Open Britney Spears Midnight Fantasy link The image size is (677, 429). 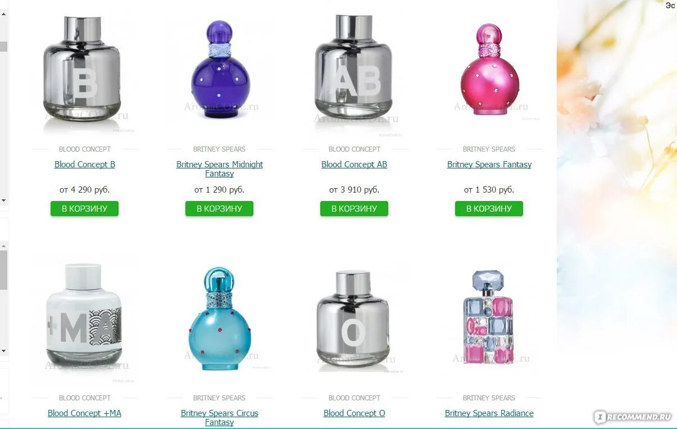[220, 169]
